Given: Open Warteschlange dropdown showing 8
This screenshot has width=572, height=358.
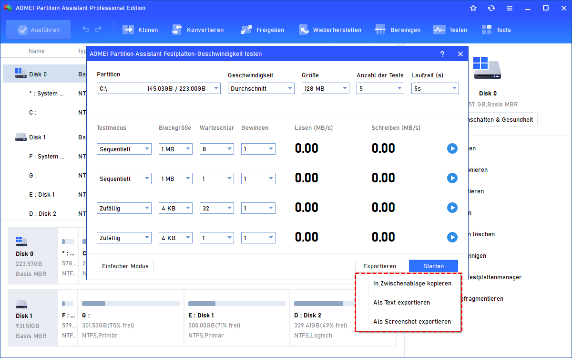Looking at the screenshot, I should [217, 149].
